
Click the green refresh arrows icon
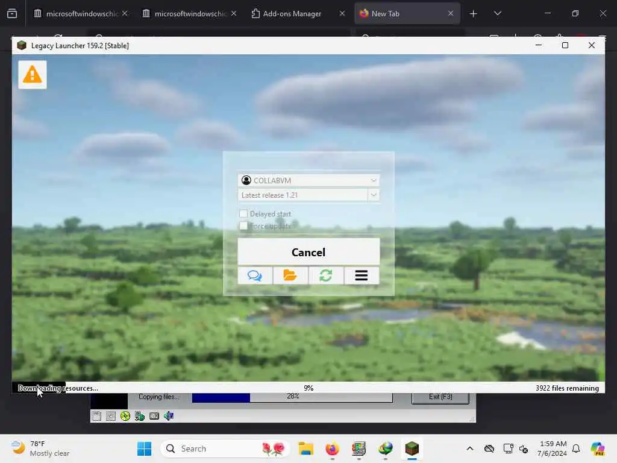(326, 275)
